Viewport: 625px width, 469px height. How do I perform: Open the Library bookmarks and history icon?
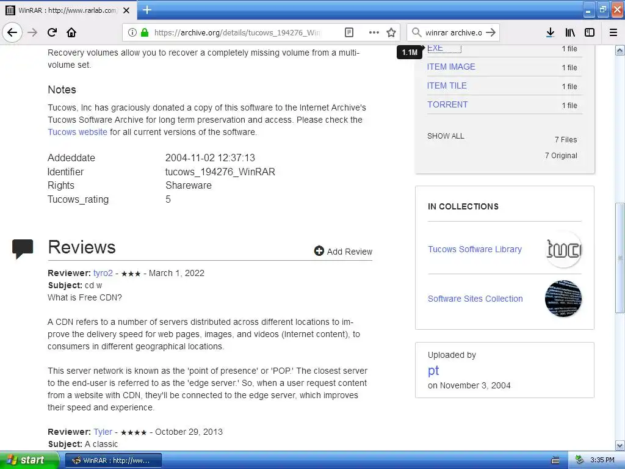570,32
